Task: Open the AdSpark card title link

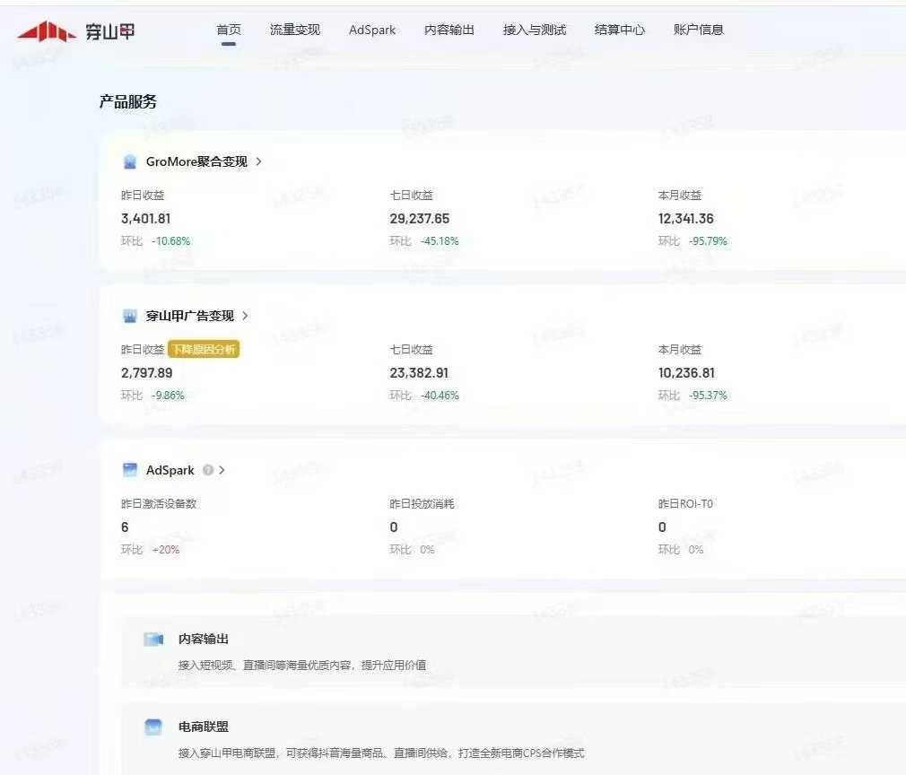Action: click(x=170, y=470)
